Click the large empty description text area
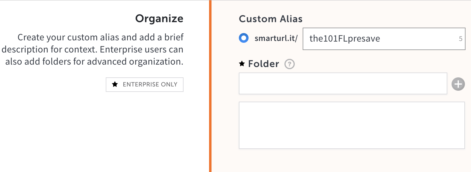471x172 pixels. 352,125
